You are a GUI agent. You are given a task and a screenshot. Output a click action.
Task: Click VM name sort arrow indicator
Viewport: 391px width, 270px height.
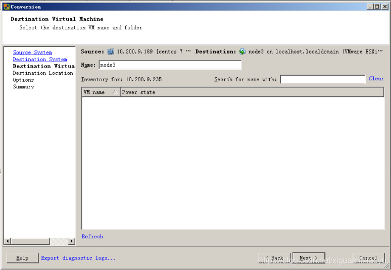point(115,92)
